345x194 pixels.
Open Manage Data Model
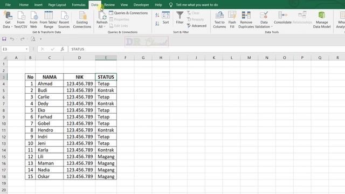coord(322,20)
